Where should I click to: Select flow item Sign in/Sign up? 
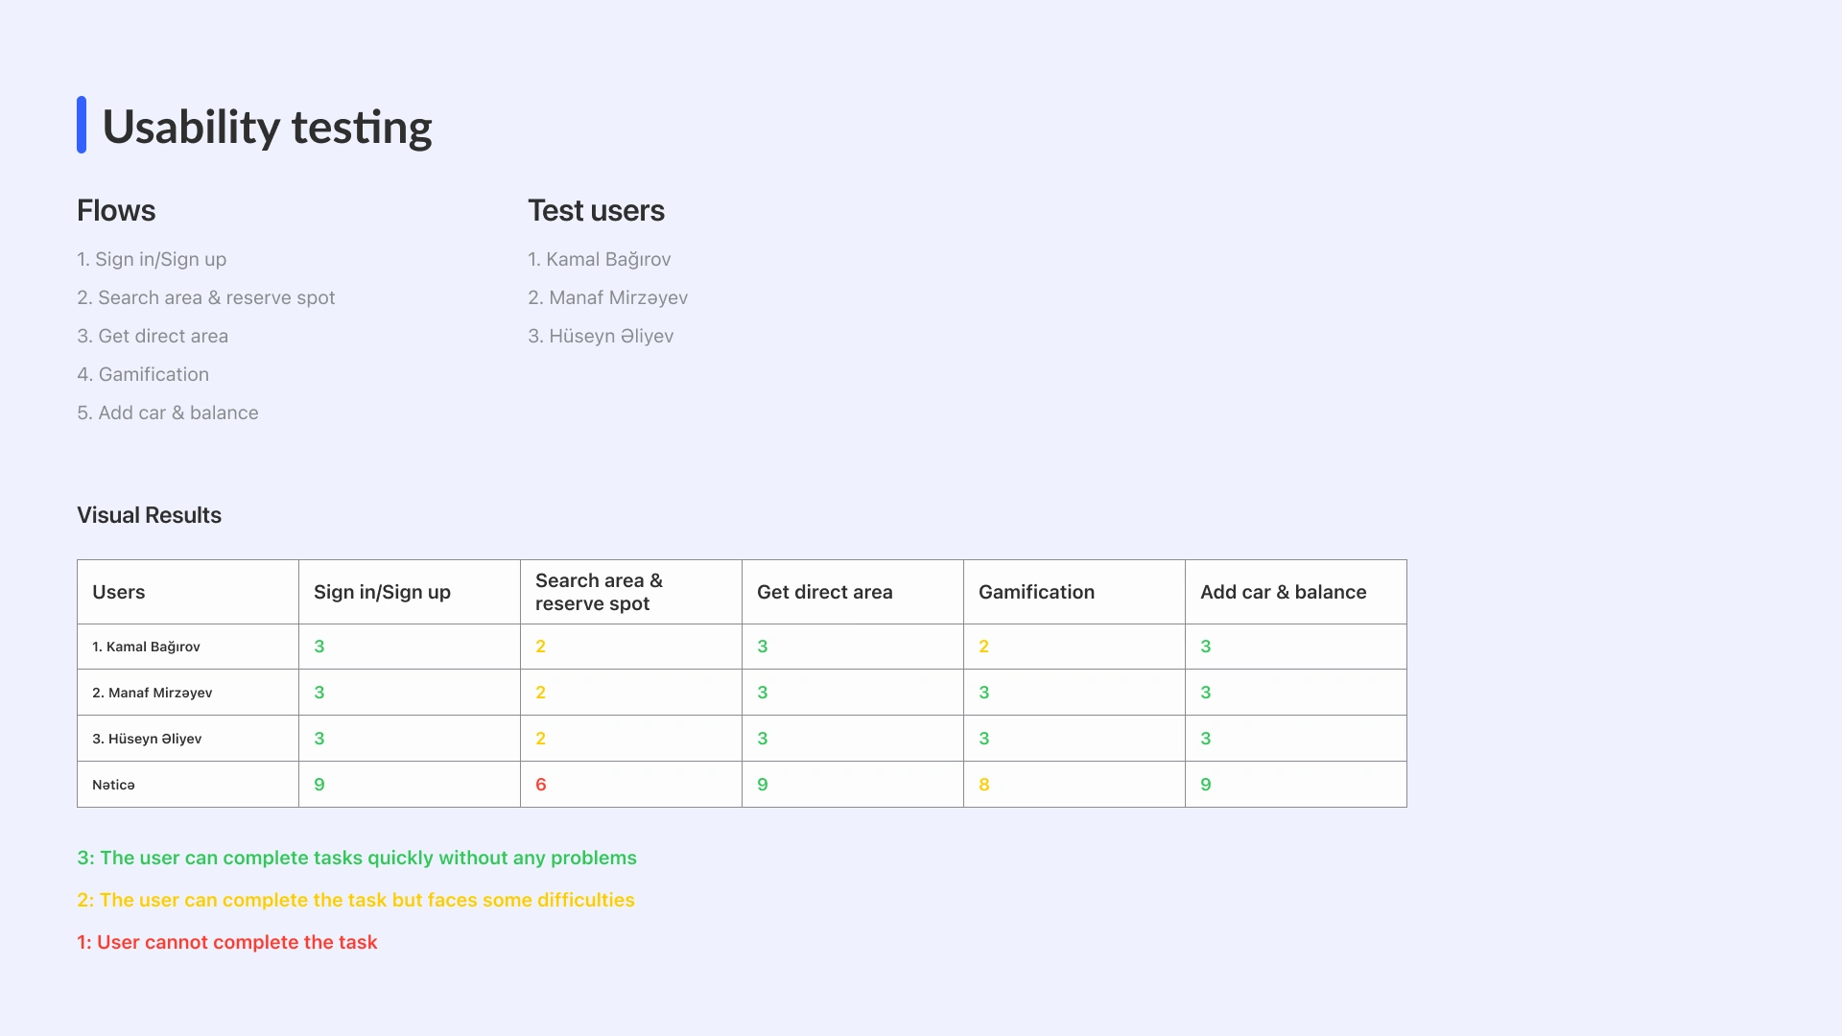coord(152,260)
